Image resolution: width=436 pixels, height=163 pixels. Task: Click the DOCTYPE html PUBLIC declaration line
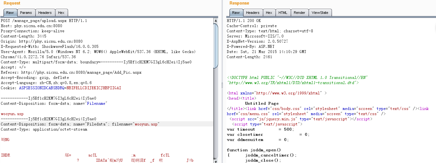point(297,78)
